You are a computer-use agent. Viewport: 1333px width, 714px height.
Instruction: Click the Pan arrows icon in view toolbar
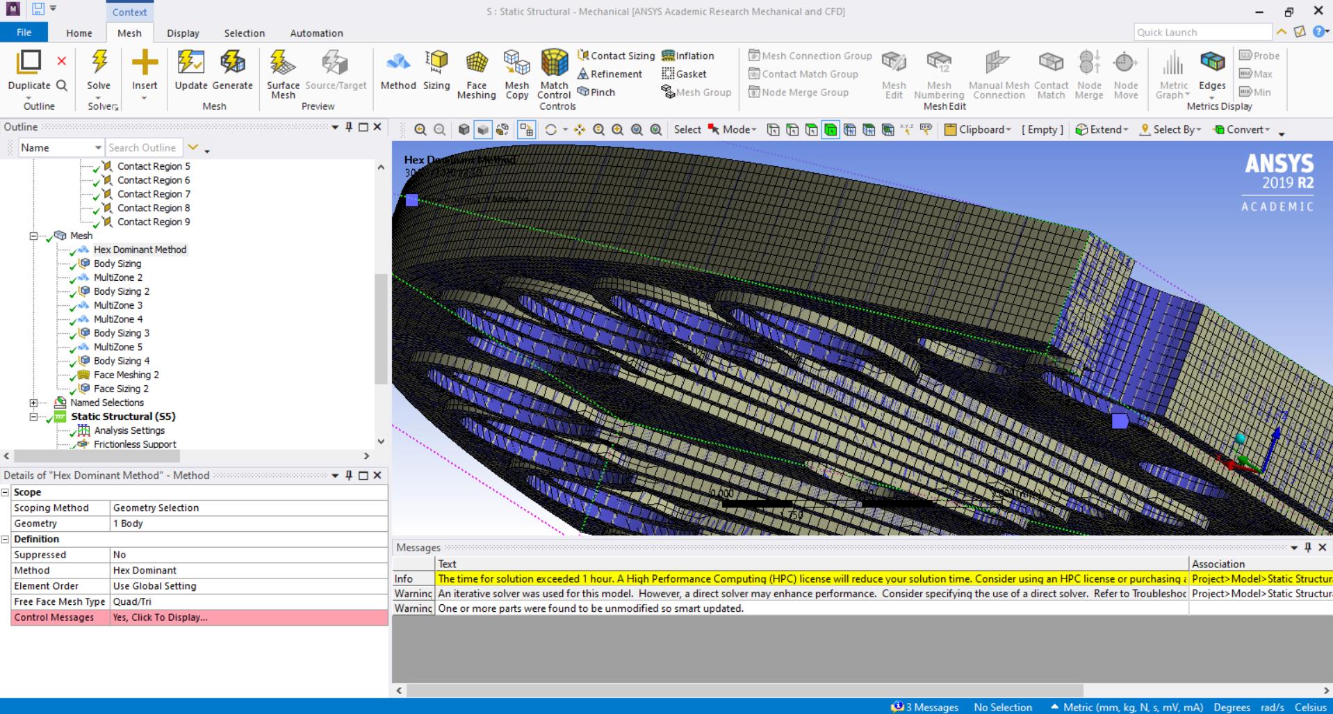580,129
